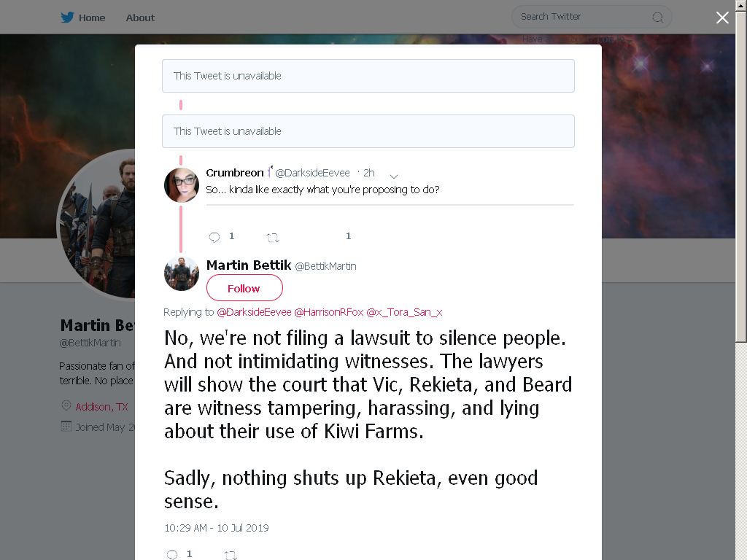
Task: Click retweet icon on Crumbreon's tweet
Action: [x=273, y=237]
